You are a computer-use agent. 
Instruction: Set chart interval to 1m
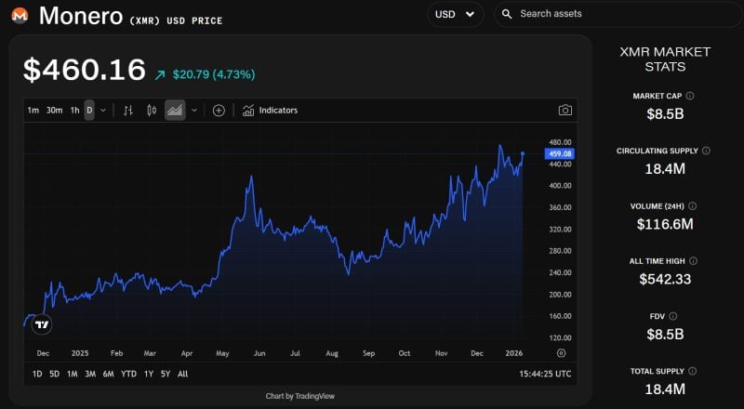coord(33,111)
